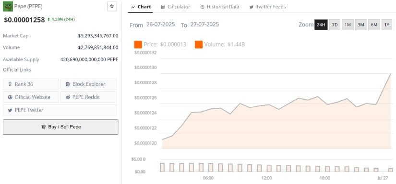The height and width of the screenshot is (184, 396).
Task: Click the PEPE Reddit alien icon
Action: pos(68,97)
